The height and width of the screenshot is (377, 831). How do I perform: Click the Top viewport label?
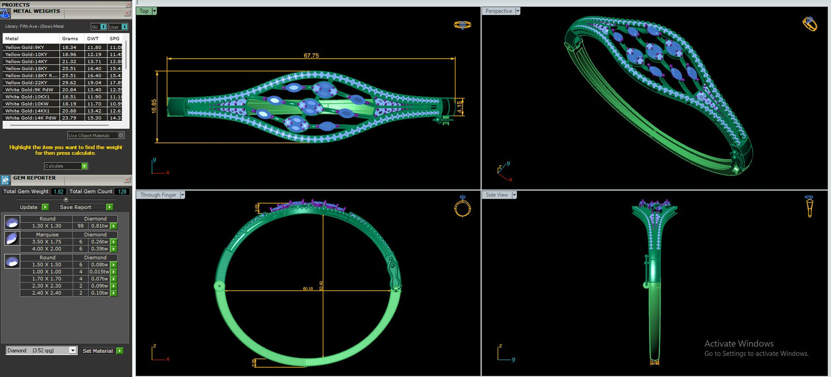coord(144,11)
